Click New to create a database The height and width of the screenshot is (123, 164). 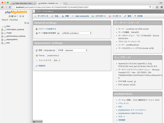(8, 26)
